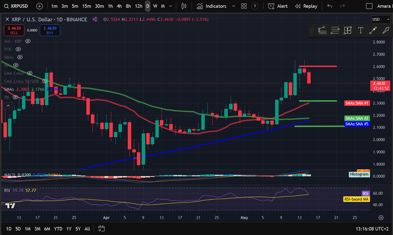This screenshot has height=235, width=393.
Task: Choose the 12h timeframe
Action: pos(138,6)
